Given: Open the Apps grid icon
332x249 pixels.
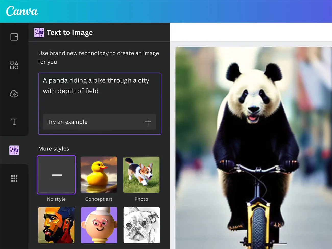Looking at the screenshot, I should (x=14, y=178).
